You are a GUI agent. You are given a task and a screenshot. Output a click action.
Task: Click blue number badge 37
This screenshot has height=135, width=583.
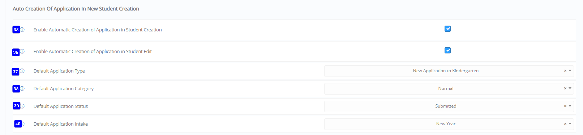(16, 71)
